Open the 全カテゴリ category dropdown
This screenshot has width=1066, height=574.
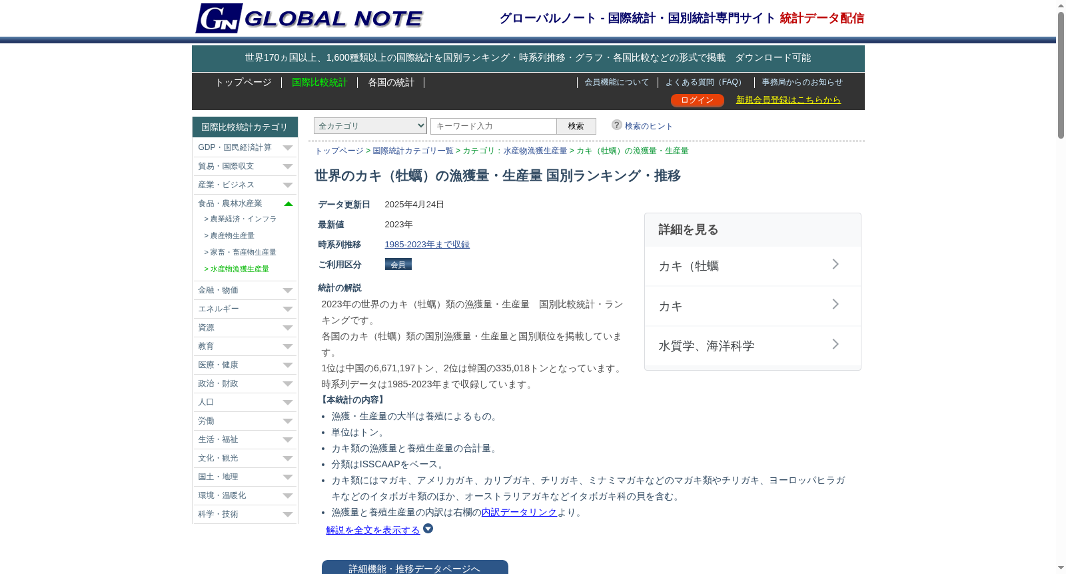pos(370,125)
